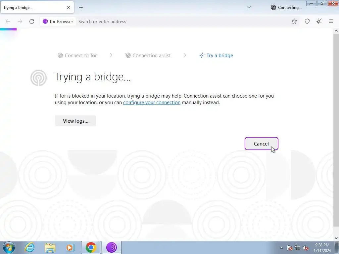Show hidden system tray icons

click(281, 248)
